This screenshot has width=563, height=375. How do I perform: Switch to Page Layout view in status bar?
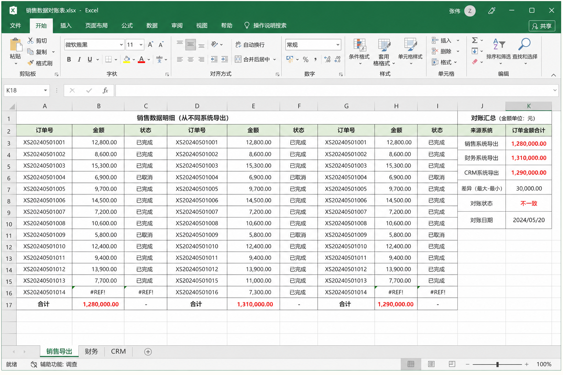[x=431, y=364]
